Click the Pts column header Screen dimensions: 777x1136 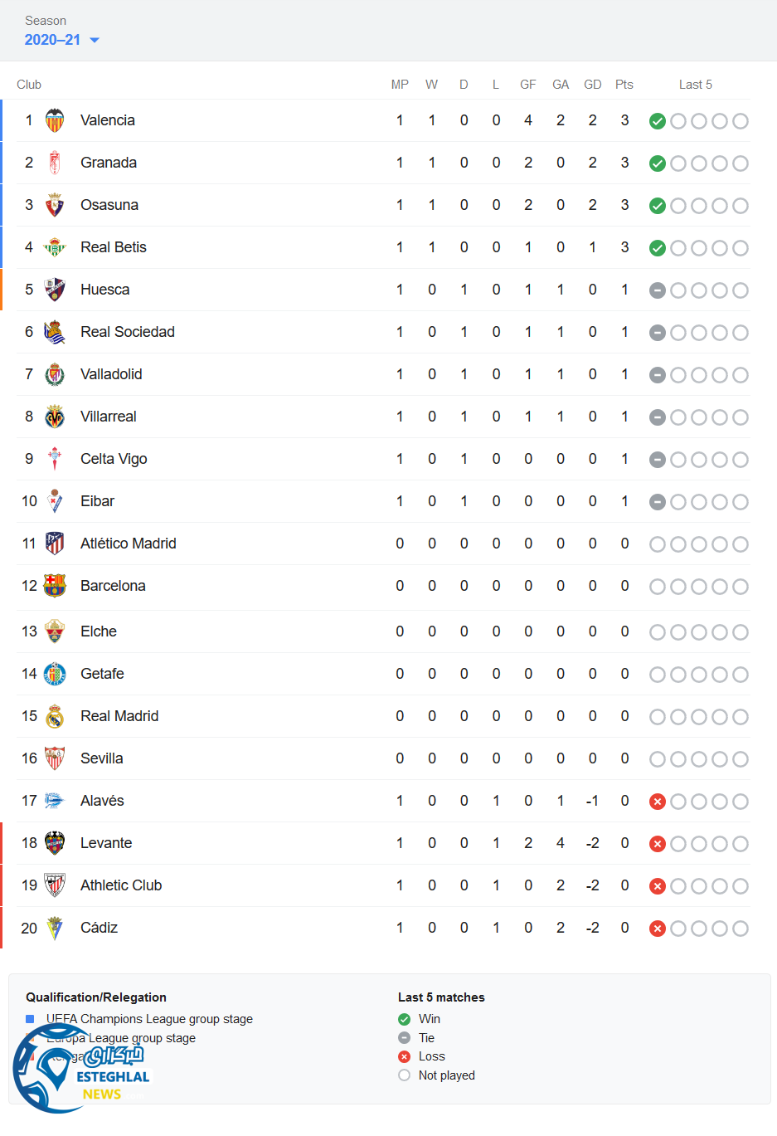pyautogui.click(x=624, y=85)
